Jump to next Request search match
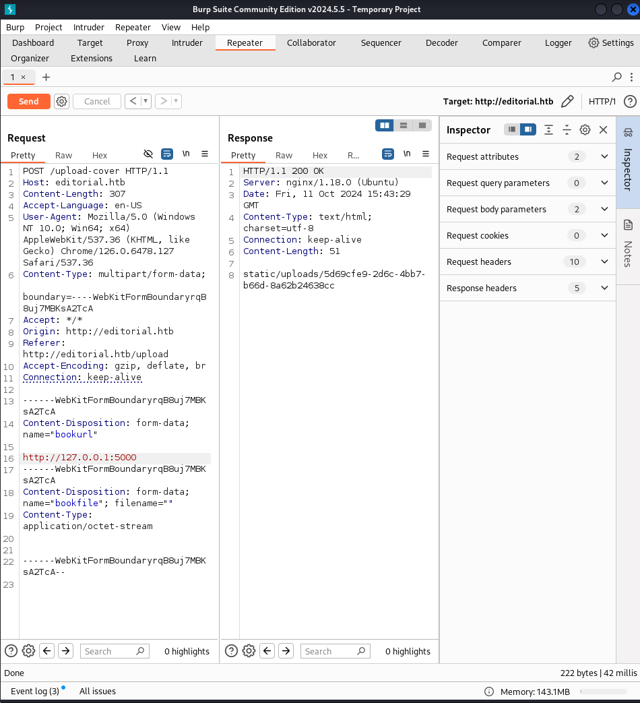Screen dimensions: 640x703 click(66, 650)
